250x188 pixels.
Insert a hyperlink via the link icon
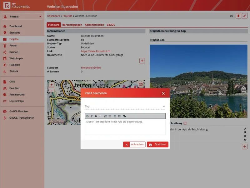tap(124, 116)
